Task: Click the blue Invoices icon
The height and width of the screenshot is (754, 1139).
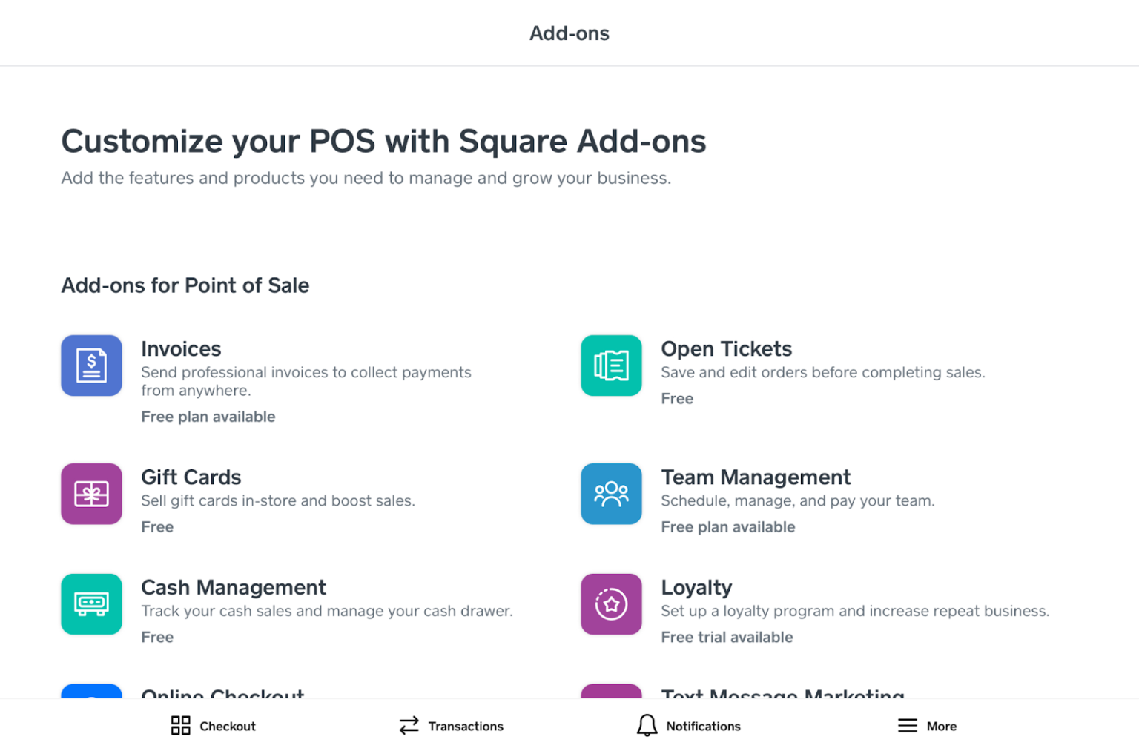Action: 91,366
